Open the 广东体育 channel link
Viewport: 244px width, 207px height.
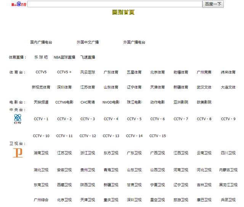[111, 72]
